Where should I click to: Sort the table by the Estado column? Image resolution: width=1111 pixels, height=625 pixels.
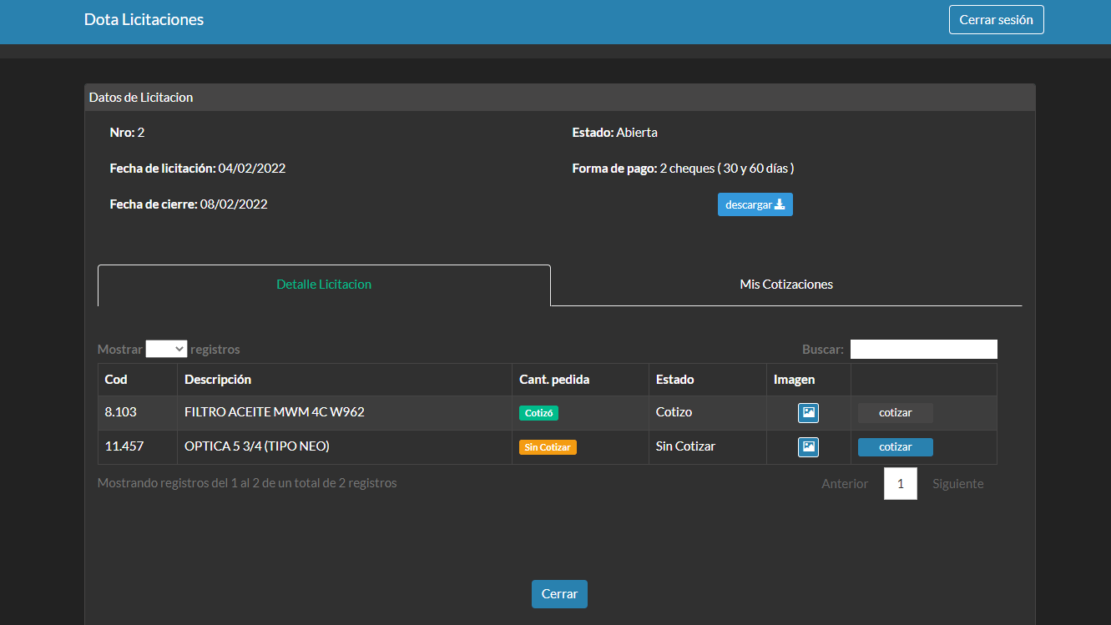pos(674,380)
